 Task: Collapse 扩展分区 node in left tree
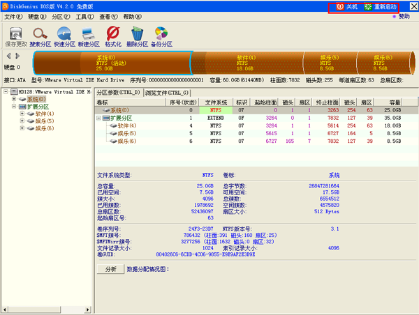pos(14,107)
